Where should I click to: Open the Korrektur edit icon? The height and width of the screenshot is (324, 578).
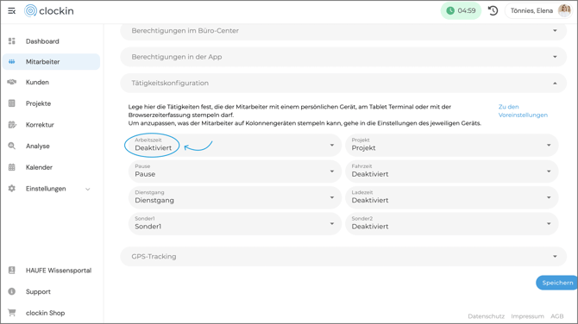12,124
